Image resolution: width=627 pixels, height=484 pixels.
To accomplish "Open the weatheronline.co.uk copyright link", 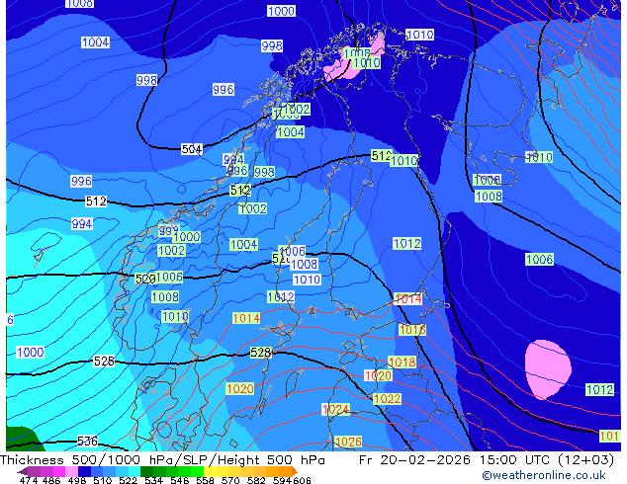I will pyautogui.click(x=544, y=475).
